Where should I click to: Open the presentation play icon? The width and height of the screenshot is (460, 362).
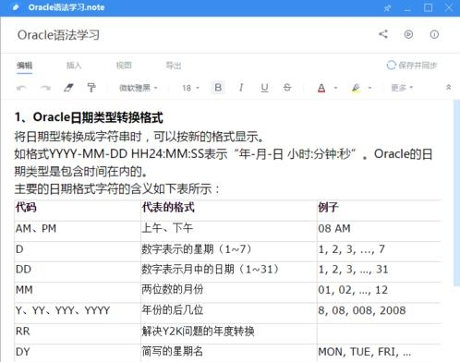point(408,34)
